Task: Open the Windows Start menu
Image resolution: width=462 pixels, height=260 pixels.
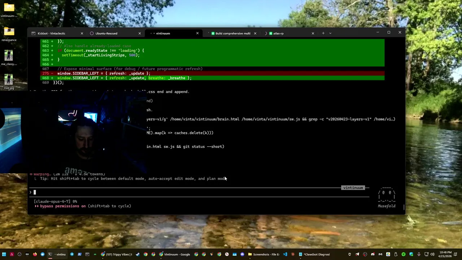Action: (x=4, y=254)
